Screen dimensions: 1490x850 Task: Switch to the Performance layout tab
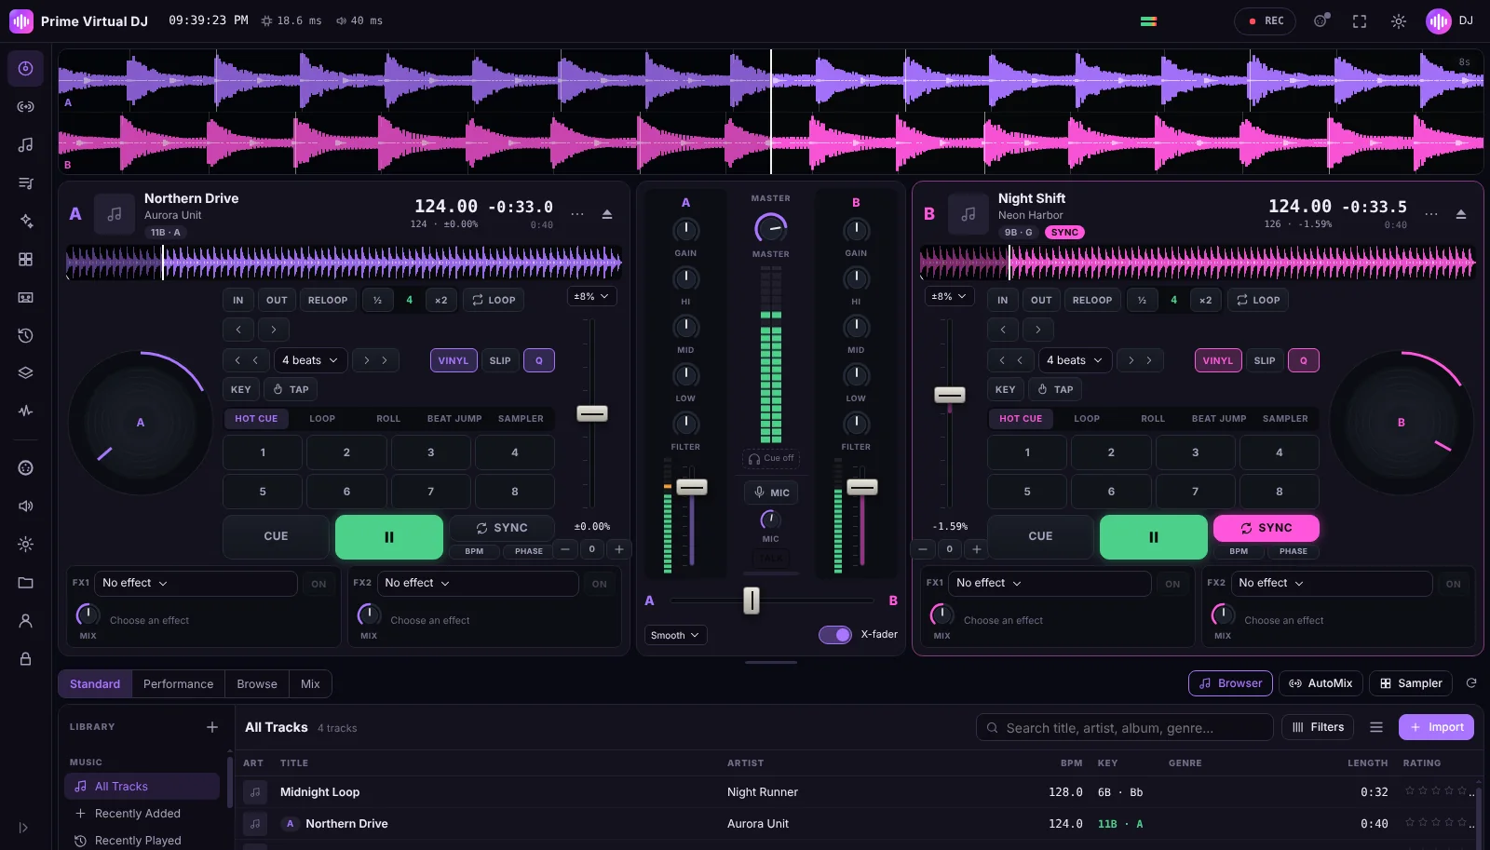click(178, 683)
